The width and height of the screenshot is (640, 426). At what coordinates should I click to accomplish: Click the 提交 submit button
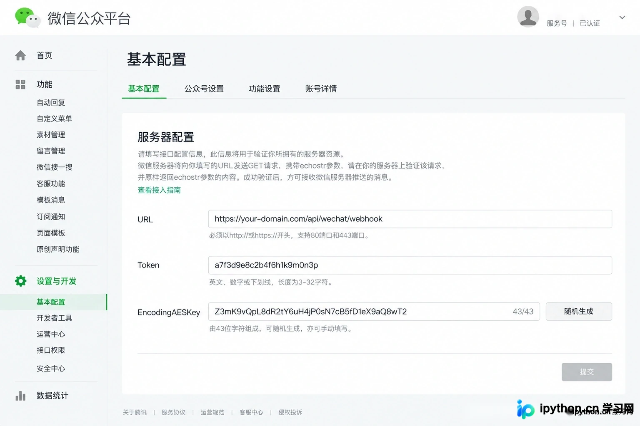pos(587,372)
